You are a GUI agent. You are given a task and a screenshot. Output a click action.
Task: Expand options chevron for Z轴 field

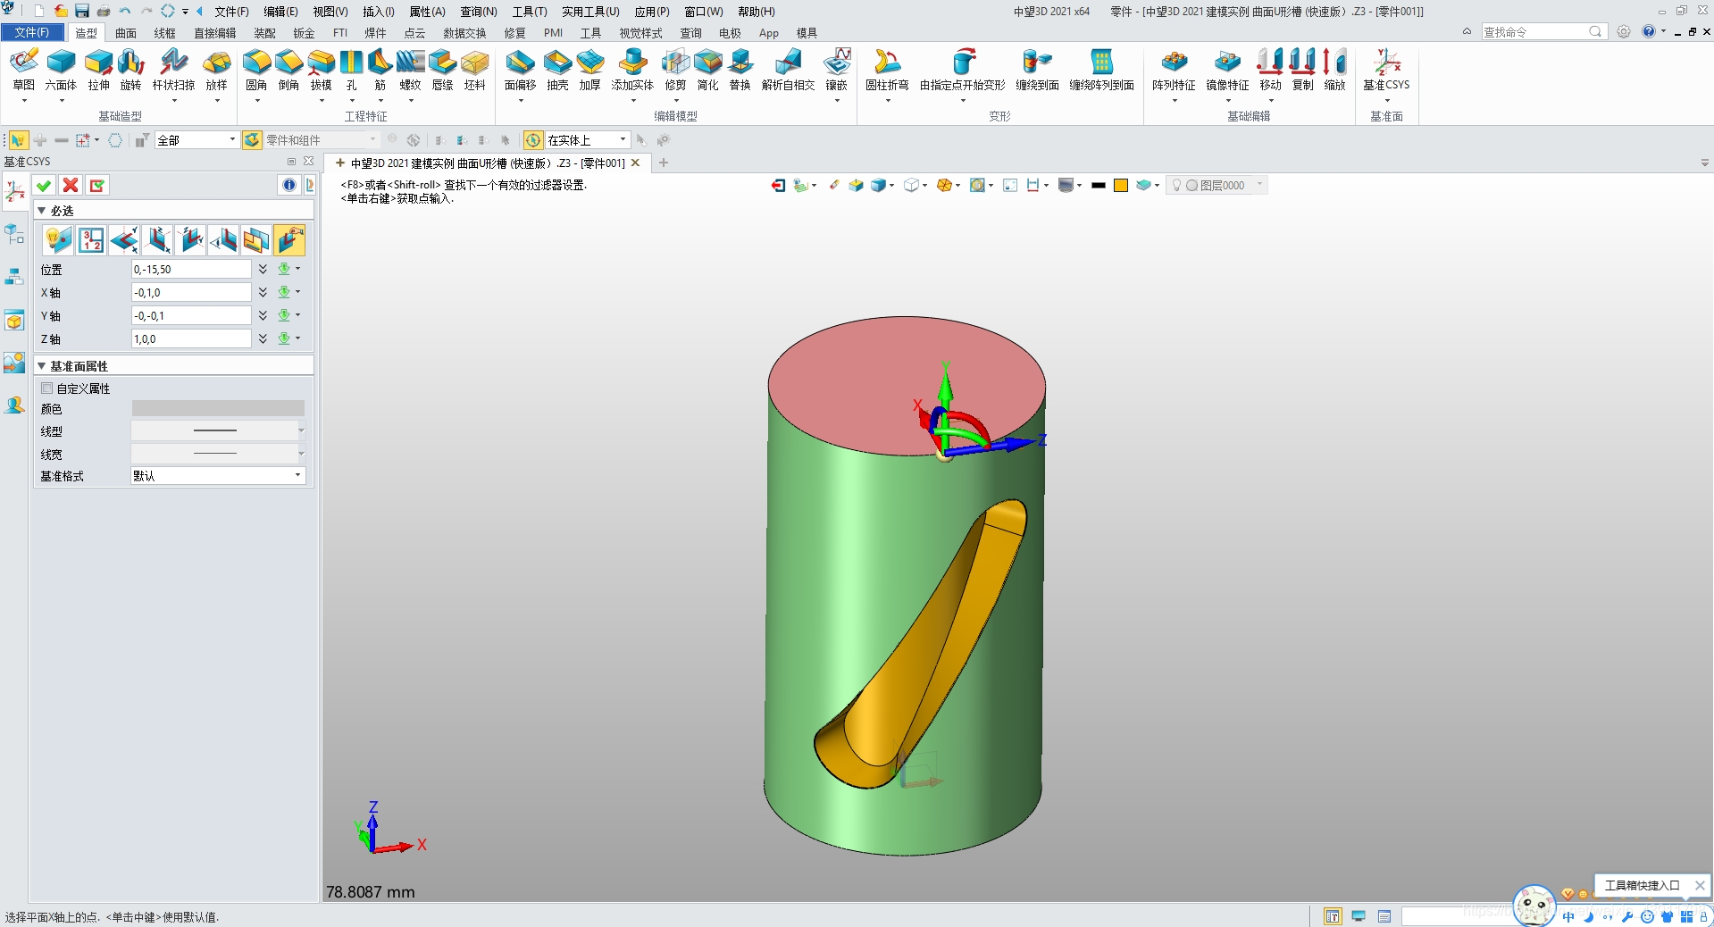pos(263,338)
